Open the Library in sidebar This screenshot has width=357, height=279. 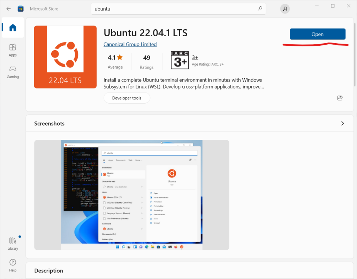(x=13, y=244)
